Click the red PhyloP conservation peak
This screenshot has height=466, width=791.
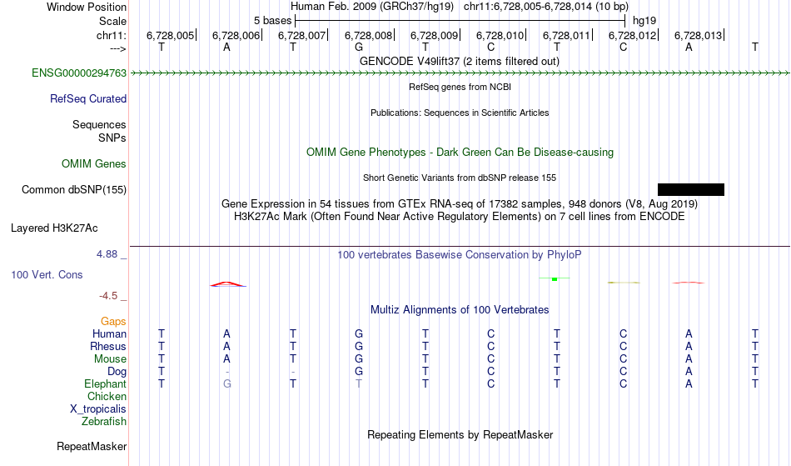pos(228,284)
